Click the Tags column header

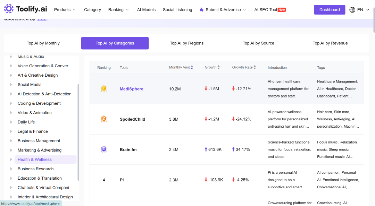pyautogui.click(x=321, y=68)
